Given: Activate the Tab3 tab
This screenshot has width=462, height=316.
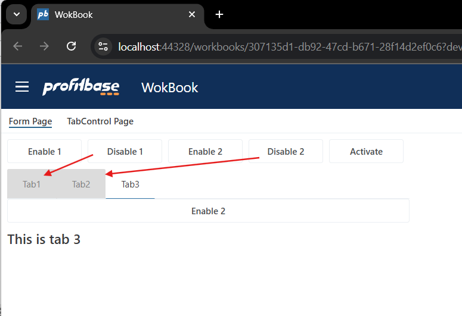Looking at the screenshot, I should pyautogui.click(x=130, y=184).
